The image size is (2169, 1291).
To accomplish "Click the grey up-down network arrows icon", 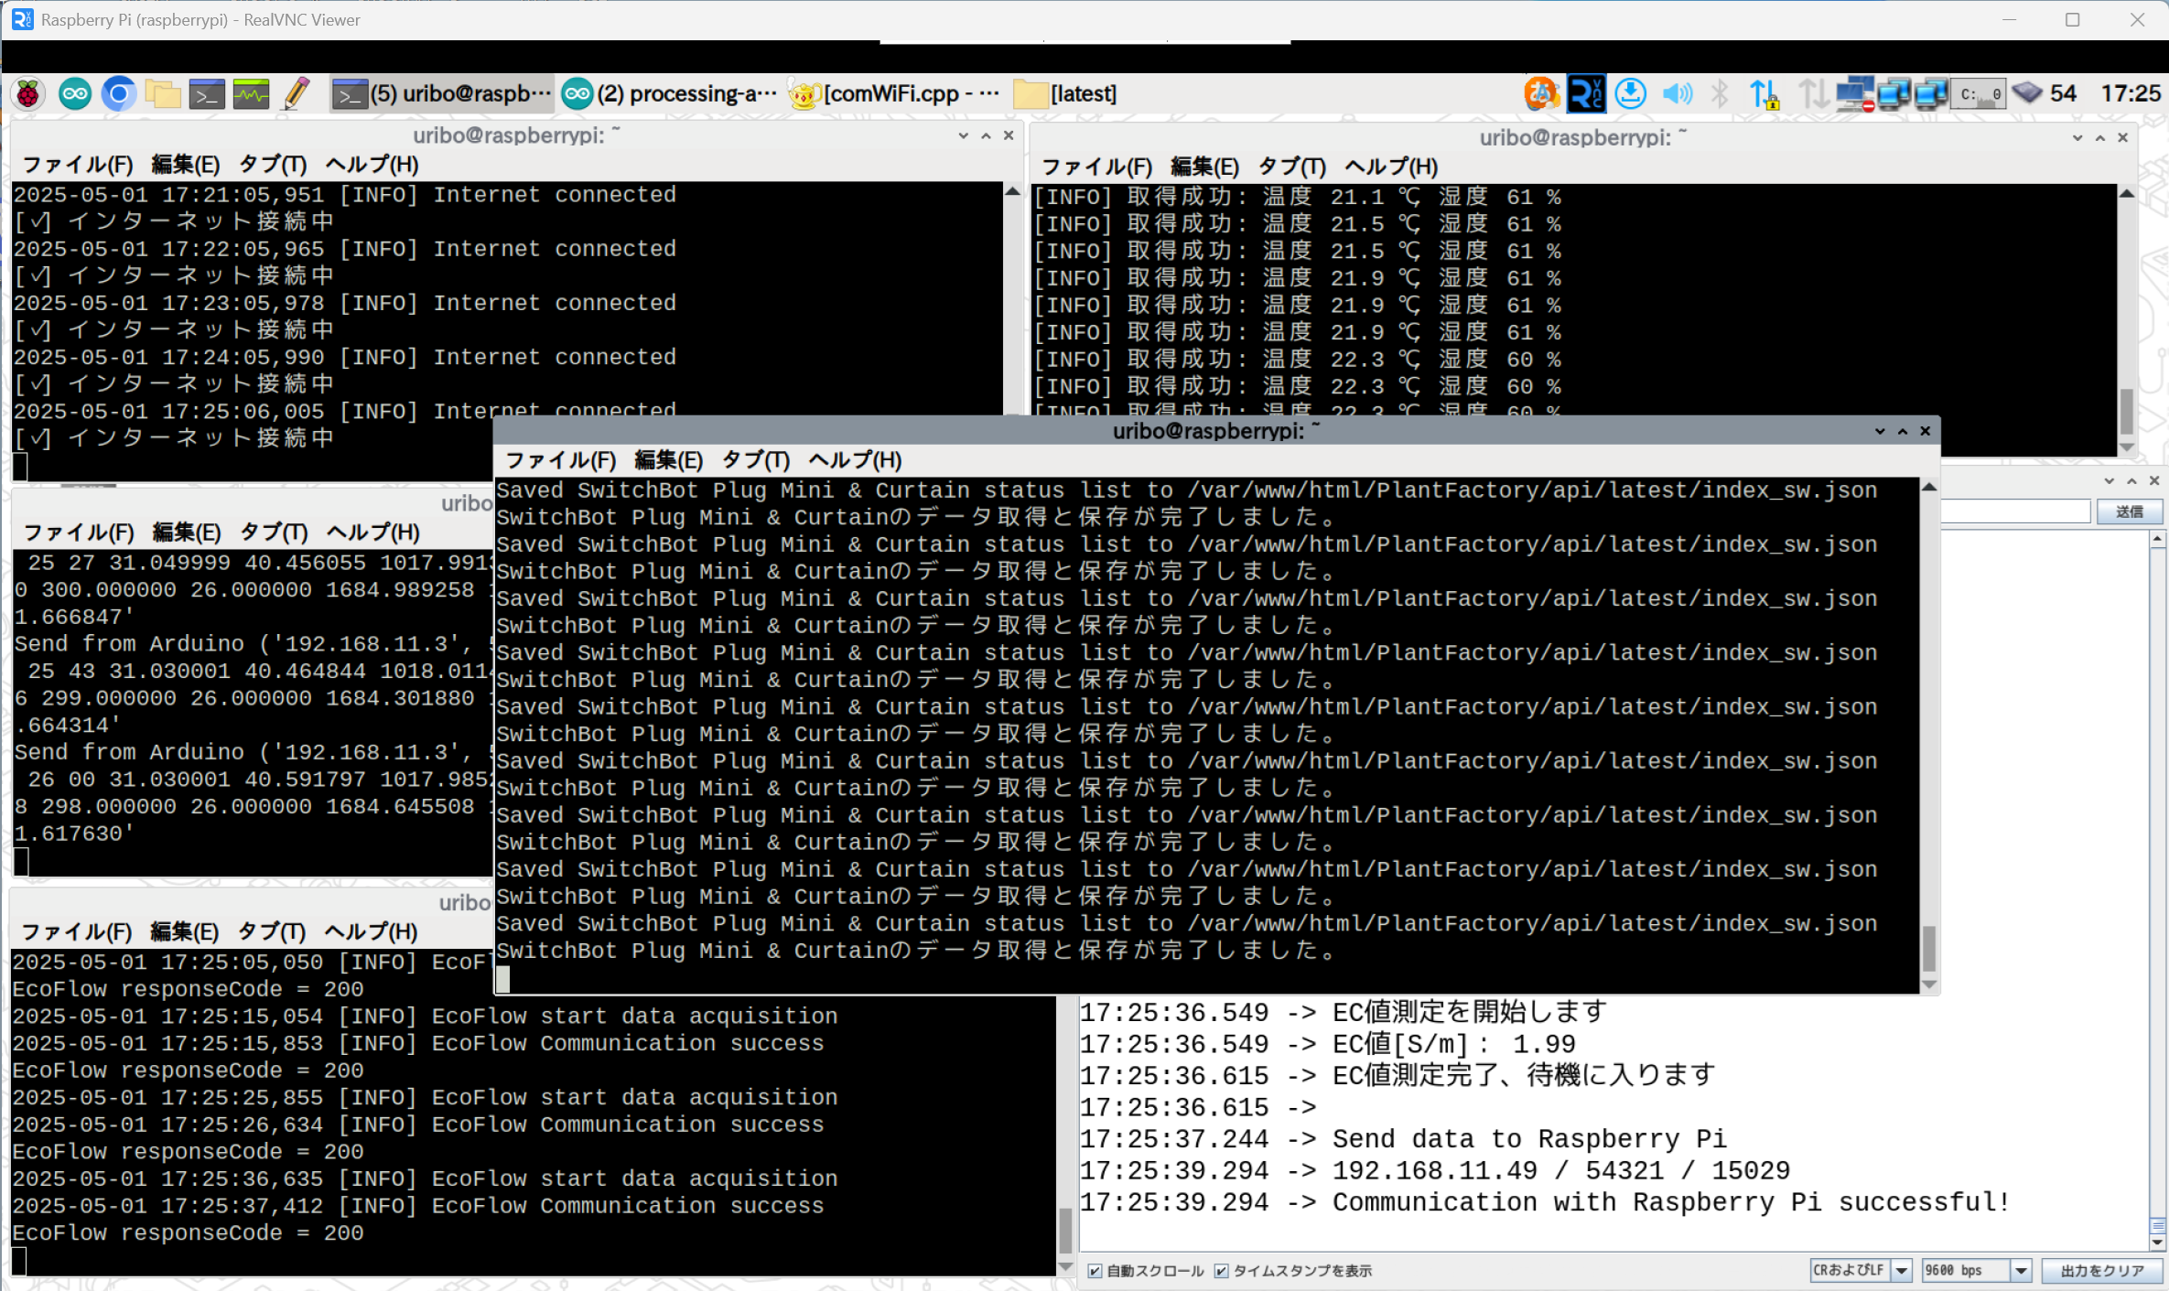I will point(1812,93).
